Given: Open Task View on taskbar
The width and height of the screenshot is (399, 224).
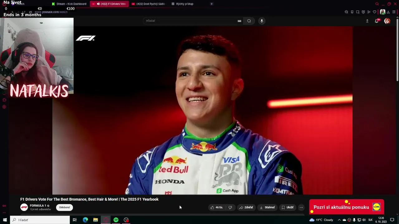Looking at the screenshot, I should [75, 220].
